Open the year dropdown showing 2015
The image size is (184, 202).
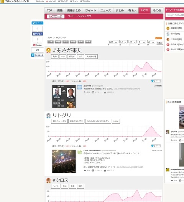(x=113, y=42)
